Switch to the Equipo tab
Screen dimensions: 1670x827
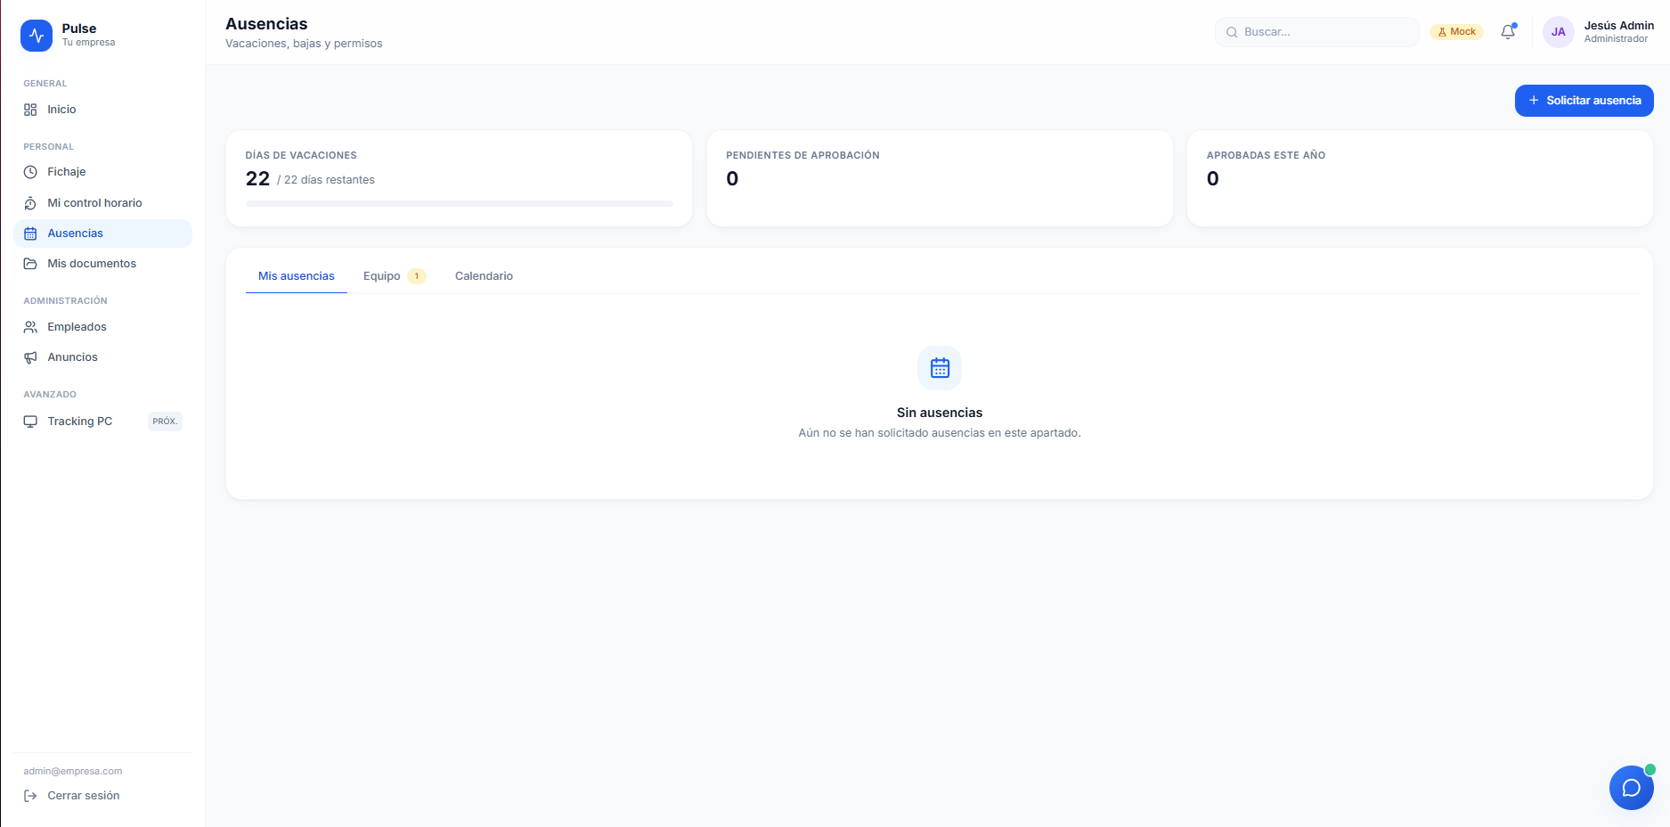[395, 276]
